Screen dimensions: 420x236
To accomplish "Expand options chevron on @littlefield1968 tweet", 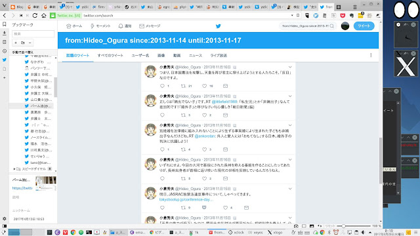I will tap(290, 96).
